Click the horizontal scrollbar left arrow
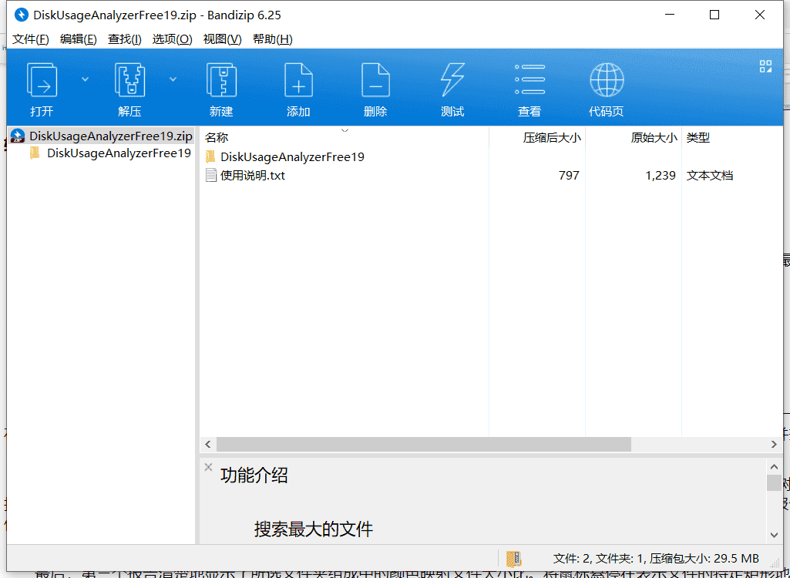 point(207,444)
